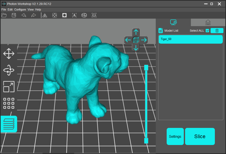Open the Configure menu
This screenshot has height=154, width=226.
[20, 9]
